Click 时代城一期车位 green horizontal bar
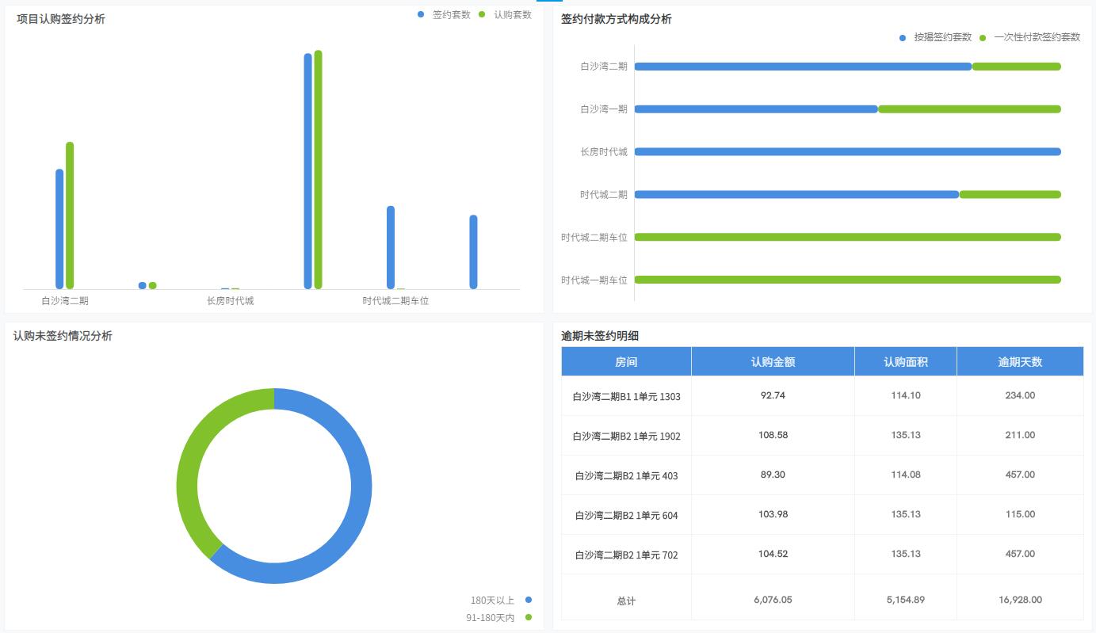Viewport: 1096px width, 633px height. pyautogui.click(x=847, y=280)
